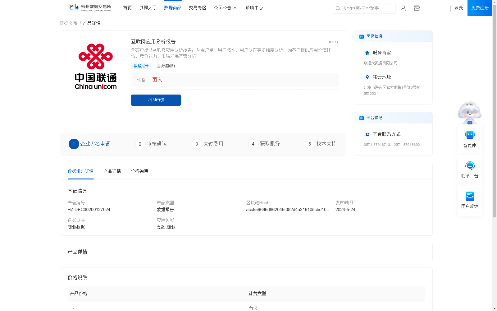
Task: Switch to 产品详情 tab
Action: point(112,171)
